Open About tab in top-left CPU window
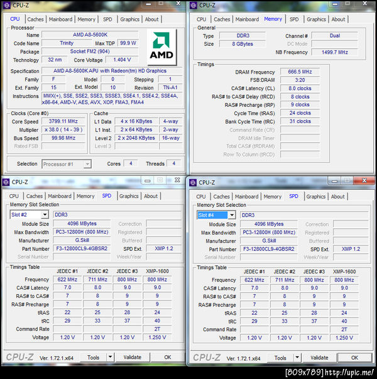The width and height of the screenshot is (377, 379). pos(152,19)
